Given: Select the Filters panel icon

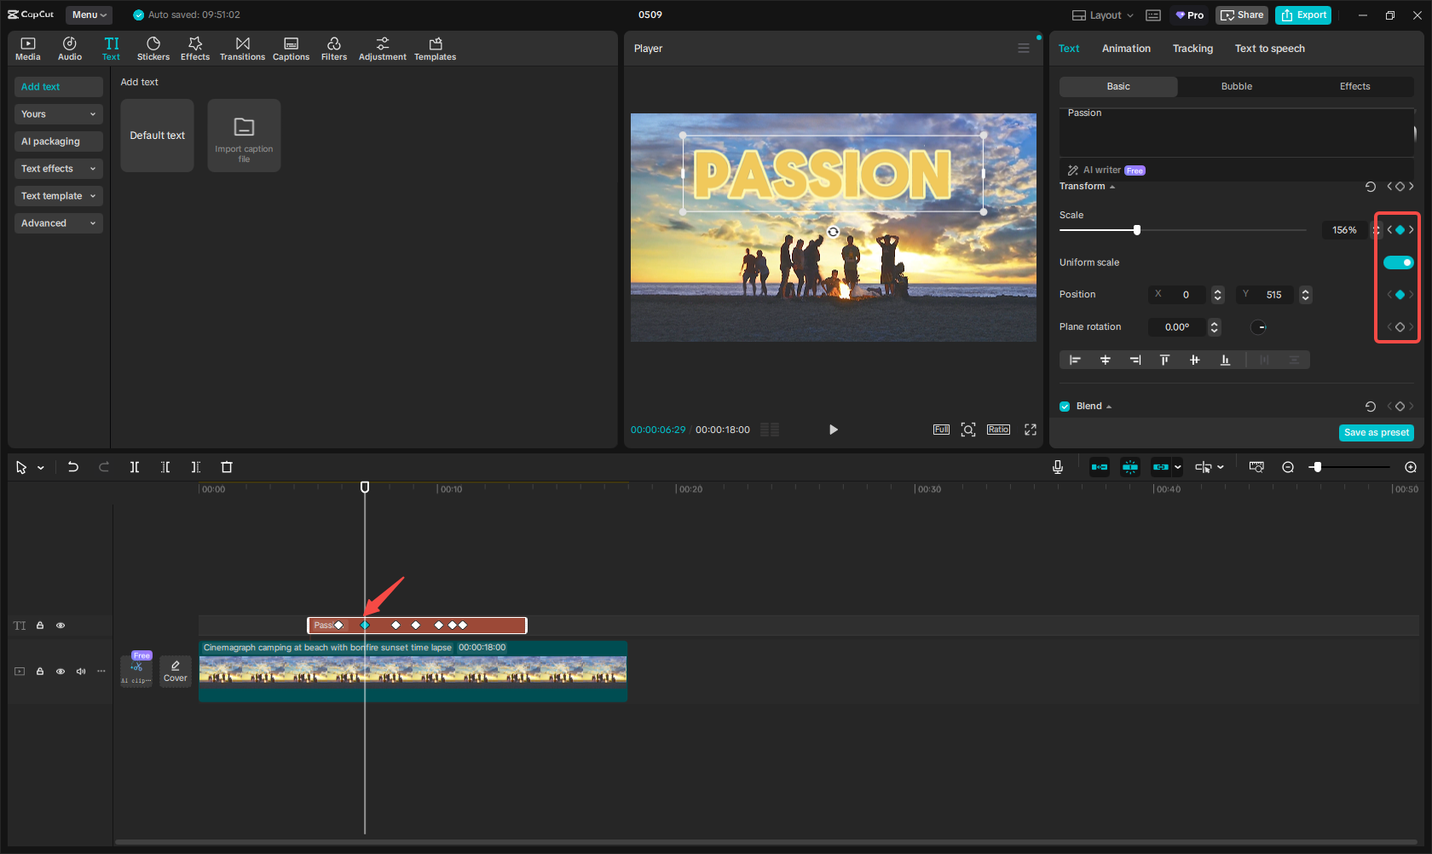Looking at the screenshot, I should click(334, 48).
